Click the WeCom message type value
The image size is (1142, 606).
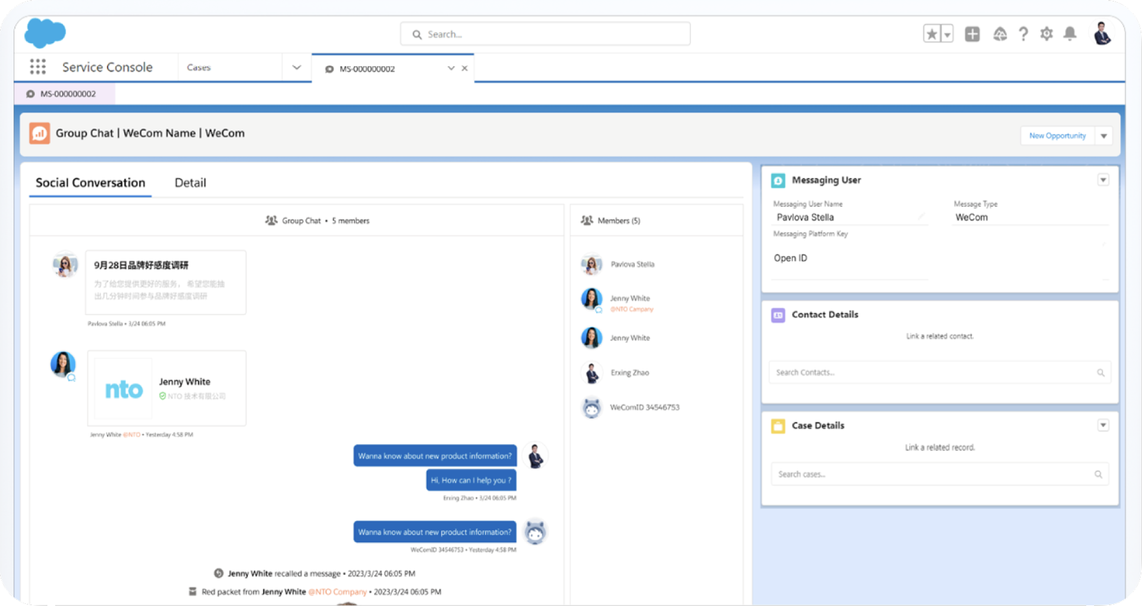tap(971, 217)
